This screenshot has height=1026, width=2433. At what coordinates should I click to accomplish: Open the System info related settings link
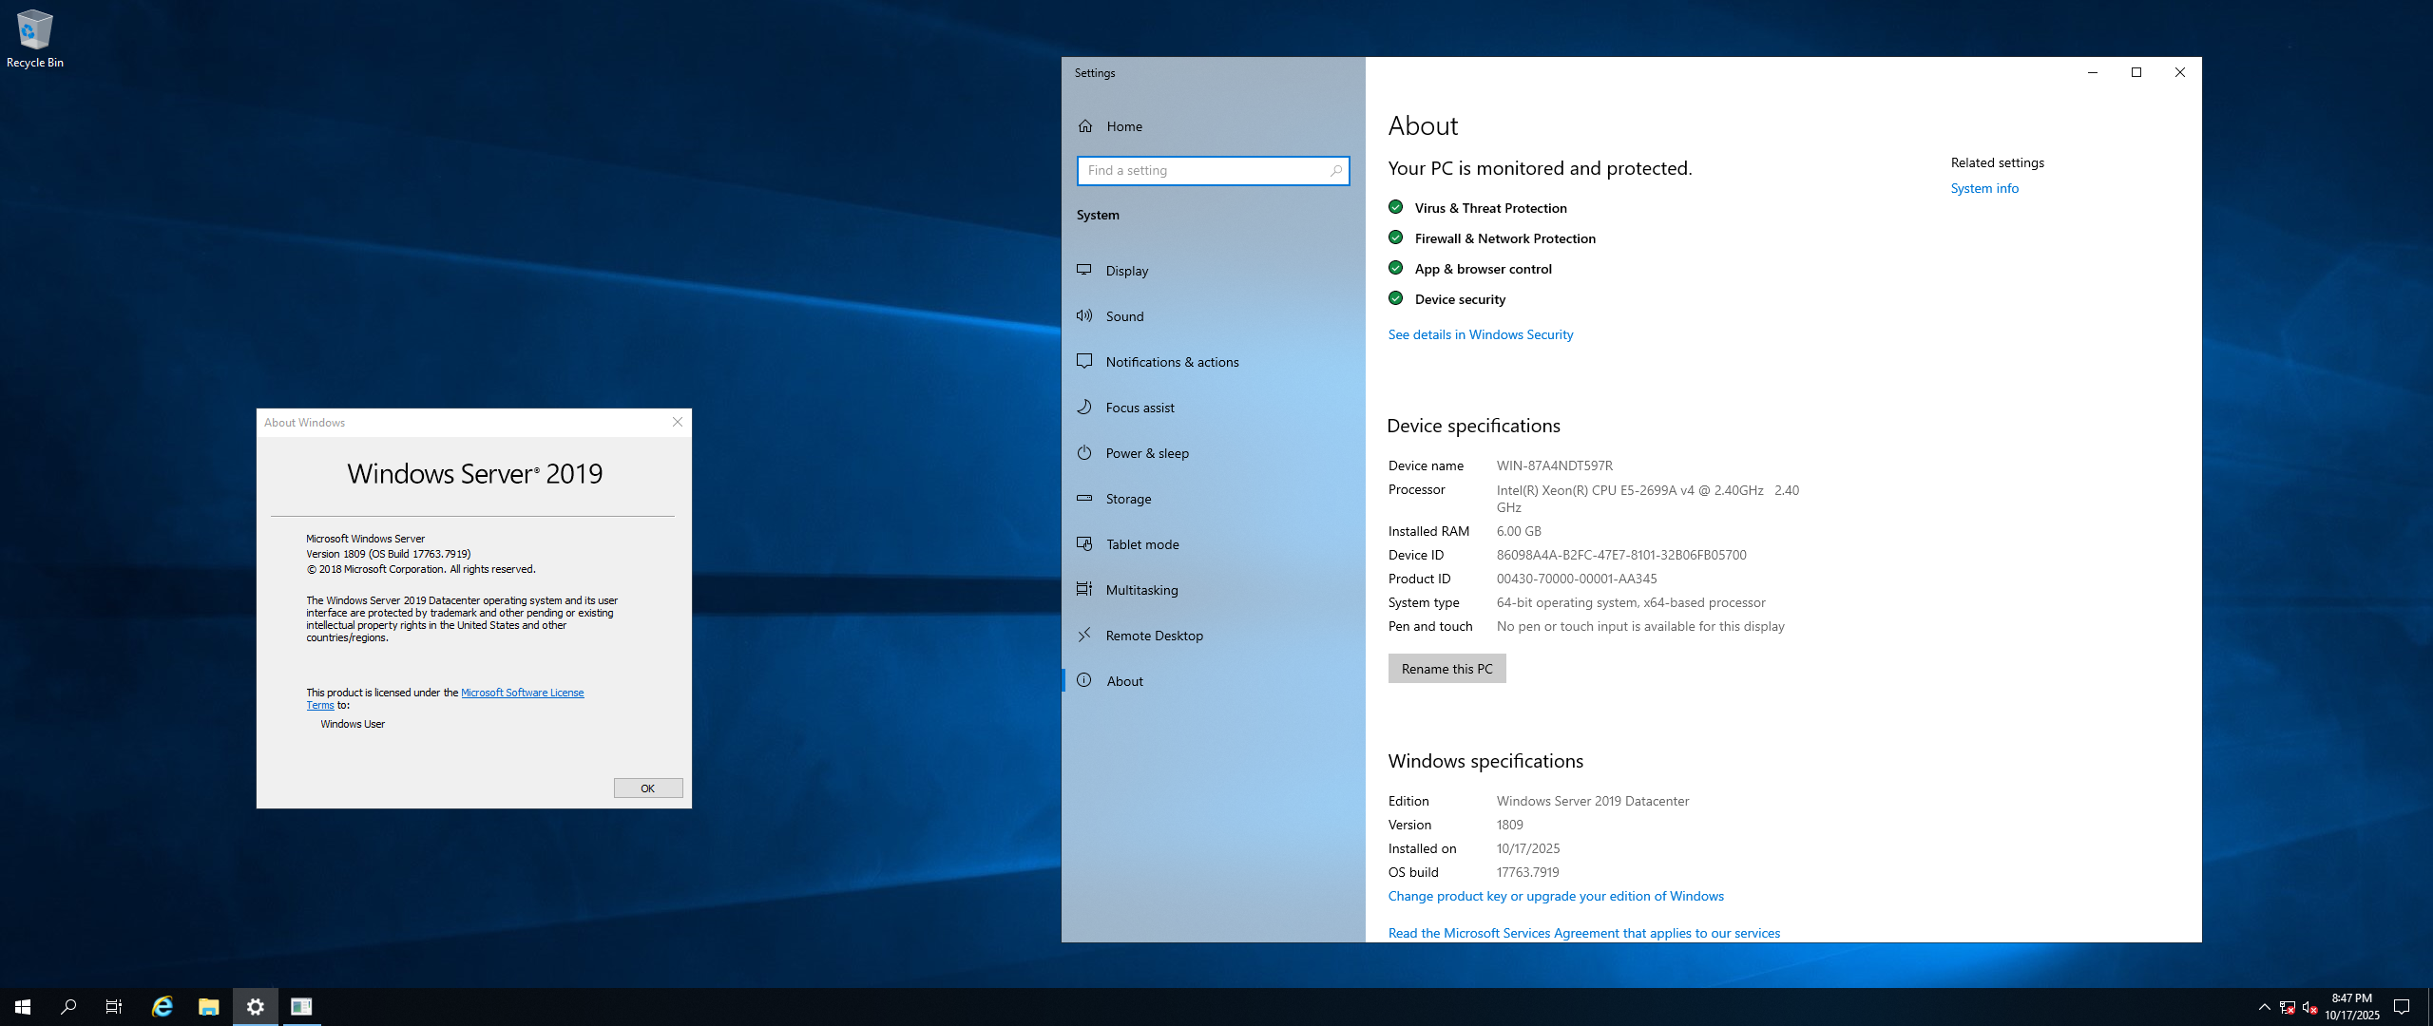1984,188
